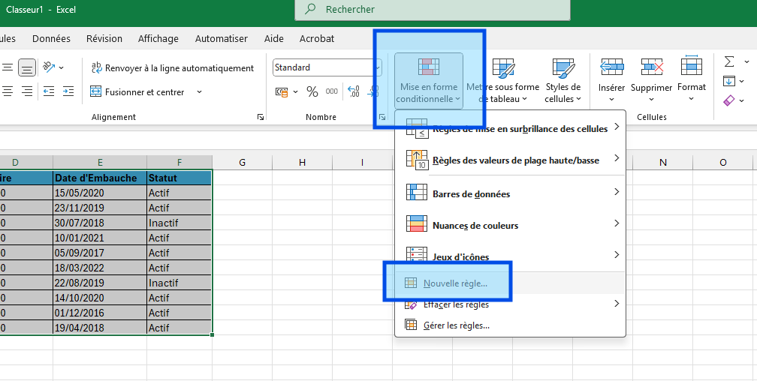Open Jeux d'icônes submenu

tap(511, 256)
